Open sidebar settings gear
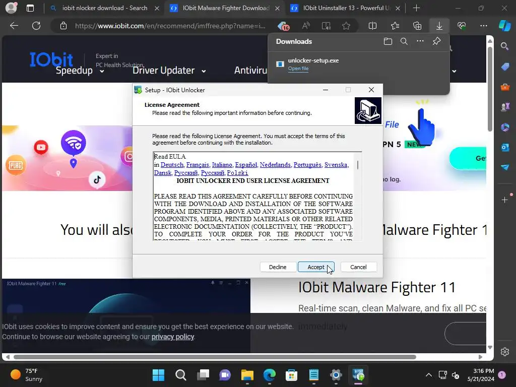516x387 pixels. click(x=505, y=351)
